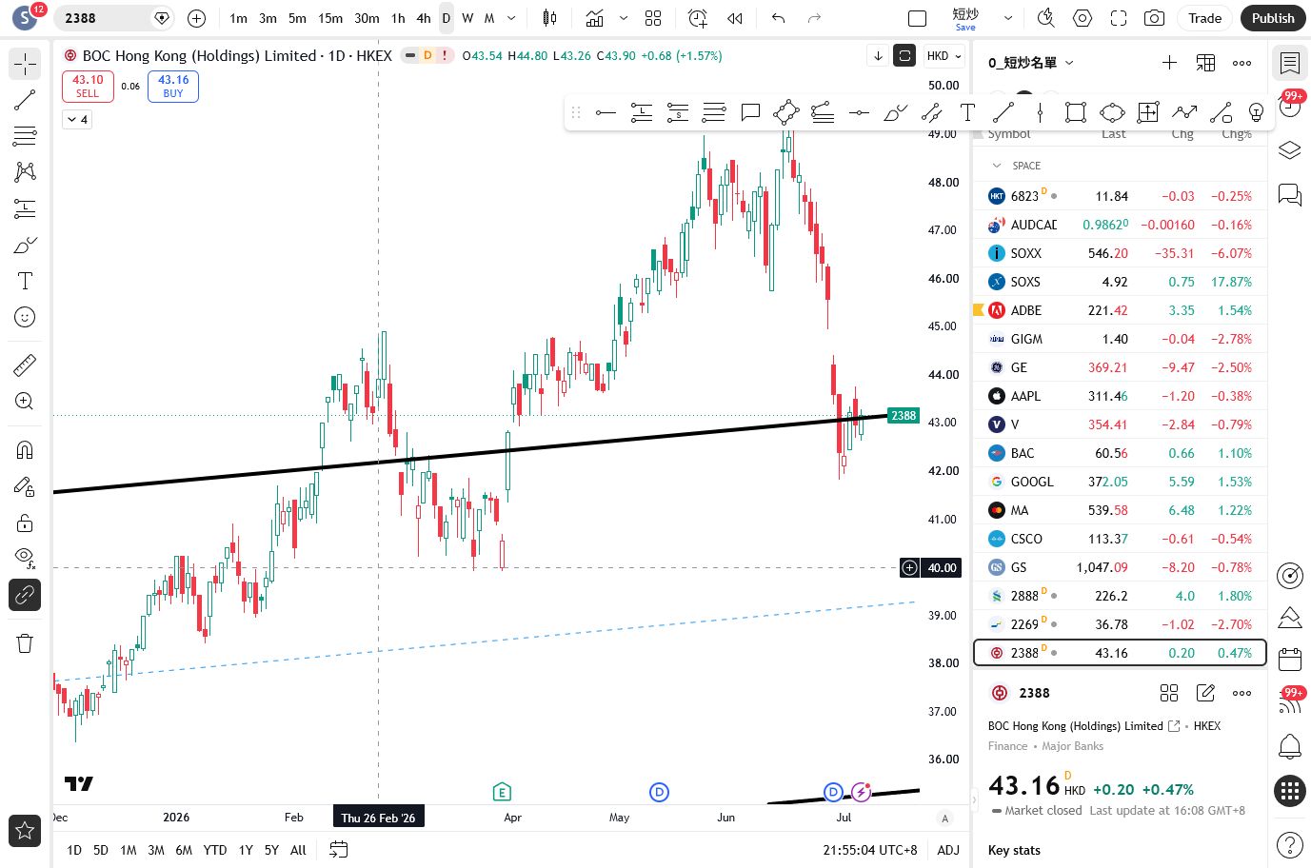Screen dimensions: 1311x868
Task: Toggle magnet mode
Action: point(25,450)
